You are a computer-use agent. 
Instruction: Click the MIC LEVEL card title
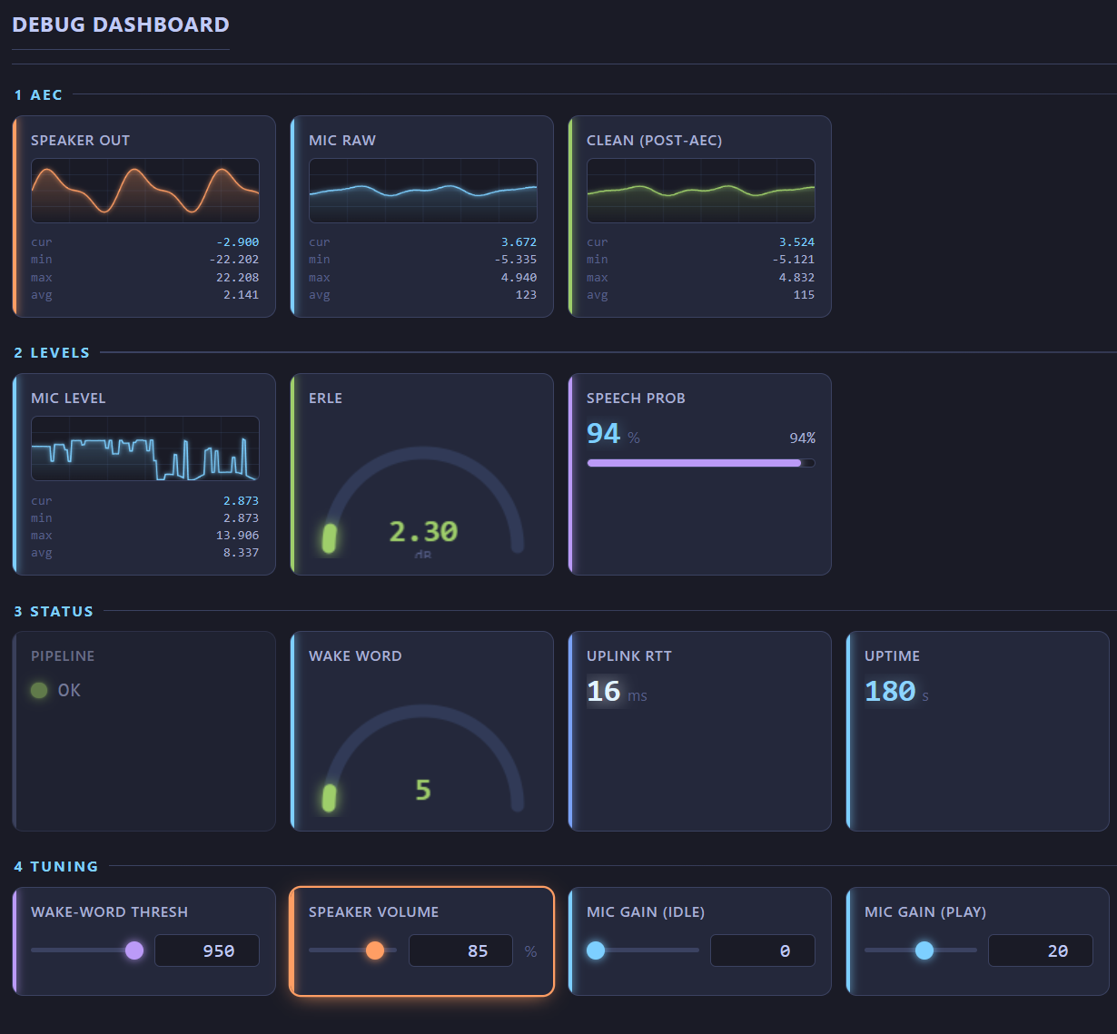coord(68,398)
